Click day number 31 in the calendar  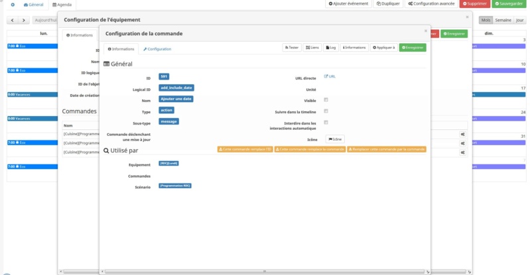(523, 136)
